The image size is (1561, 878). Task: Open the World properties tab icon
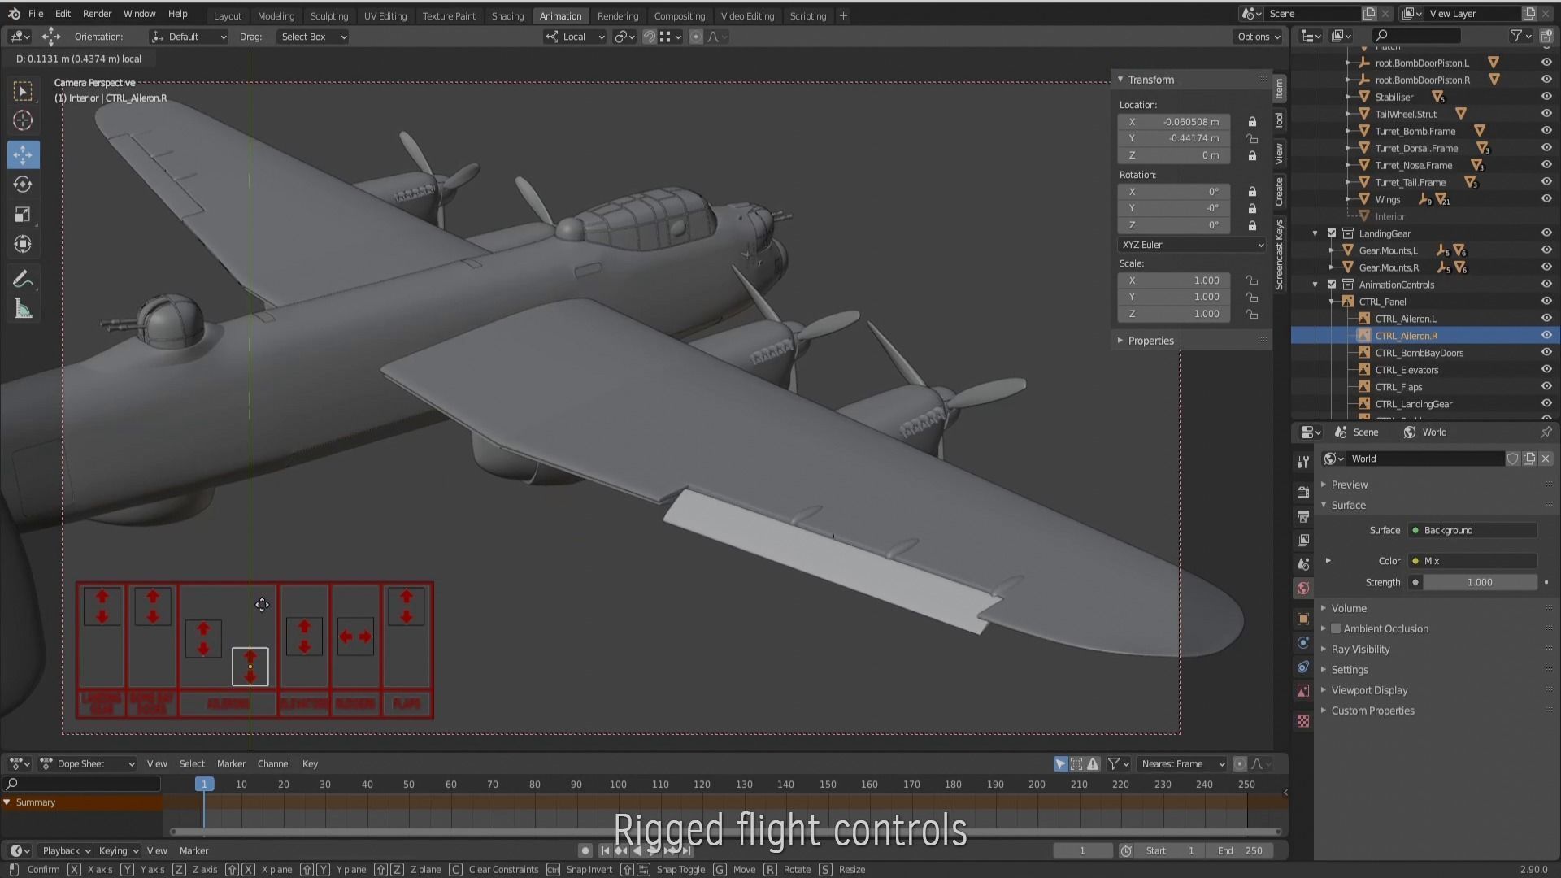point(1303,588)
